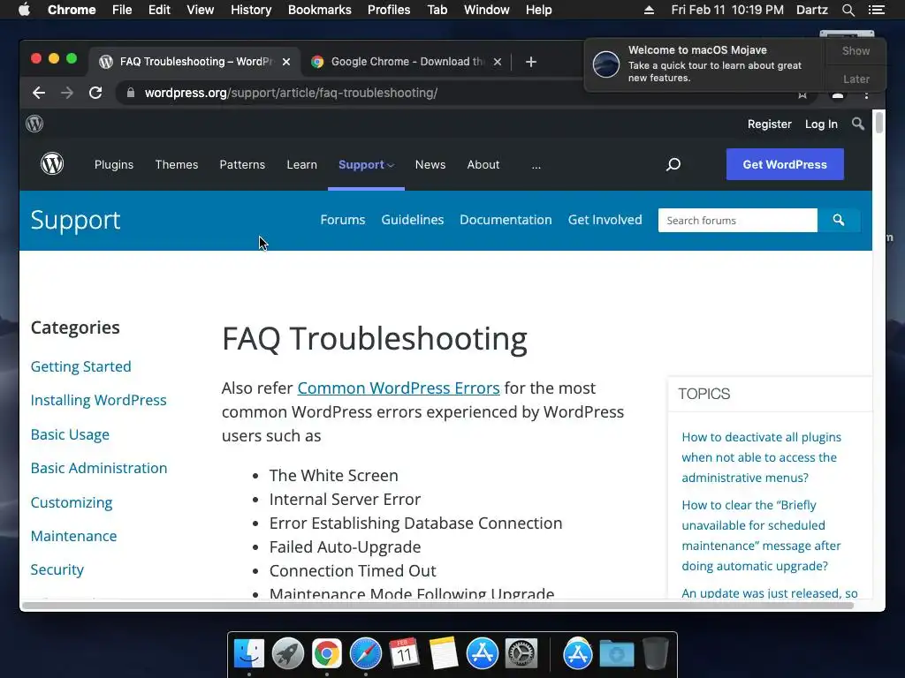
Task: Click Chrome's forward navigation arrow
Action: point(67,93)
